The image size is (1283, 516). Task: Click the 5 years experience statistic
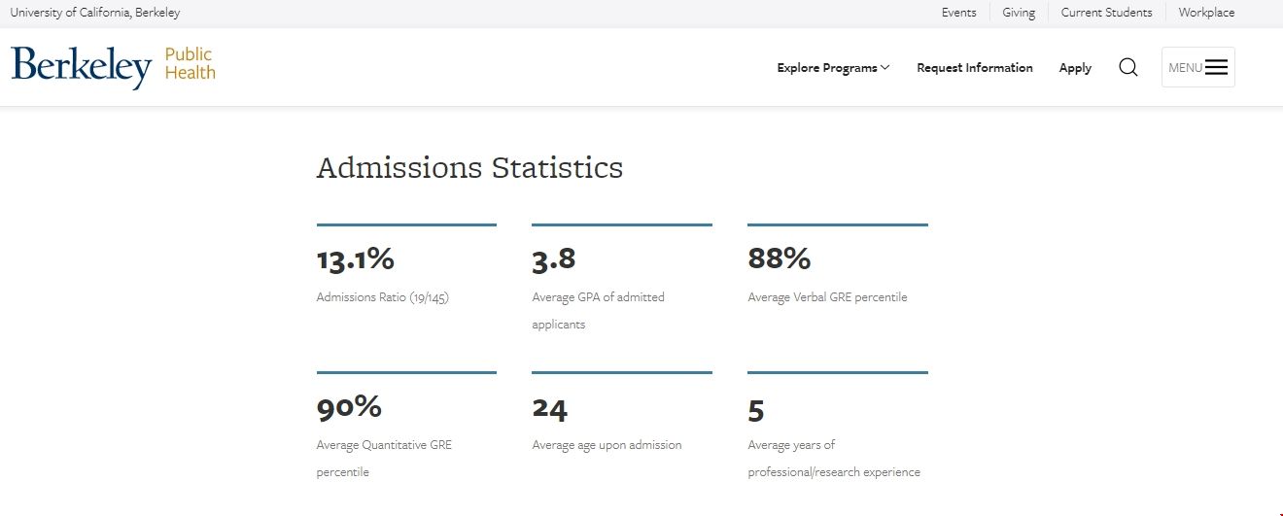click(x=756, y=410)
